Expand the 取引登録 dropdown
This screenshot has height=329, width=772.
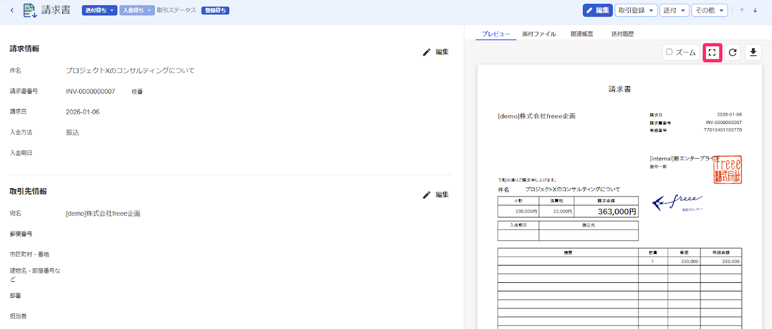click(636, 10)
